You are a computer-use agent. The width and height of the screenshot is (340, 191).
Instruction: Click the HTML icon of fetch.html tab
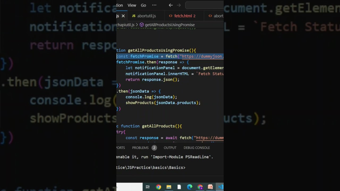[x=171, y=16]
